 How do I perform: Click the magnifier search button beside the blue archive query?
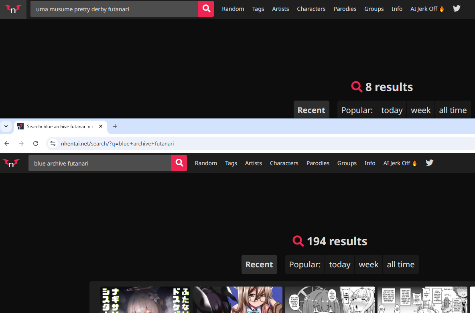coord(179,163)
